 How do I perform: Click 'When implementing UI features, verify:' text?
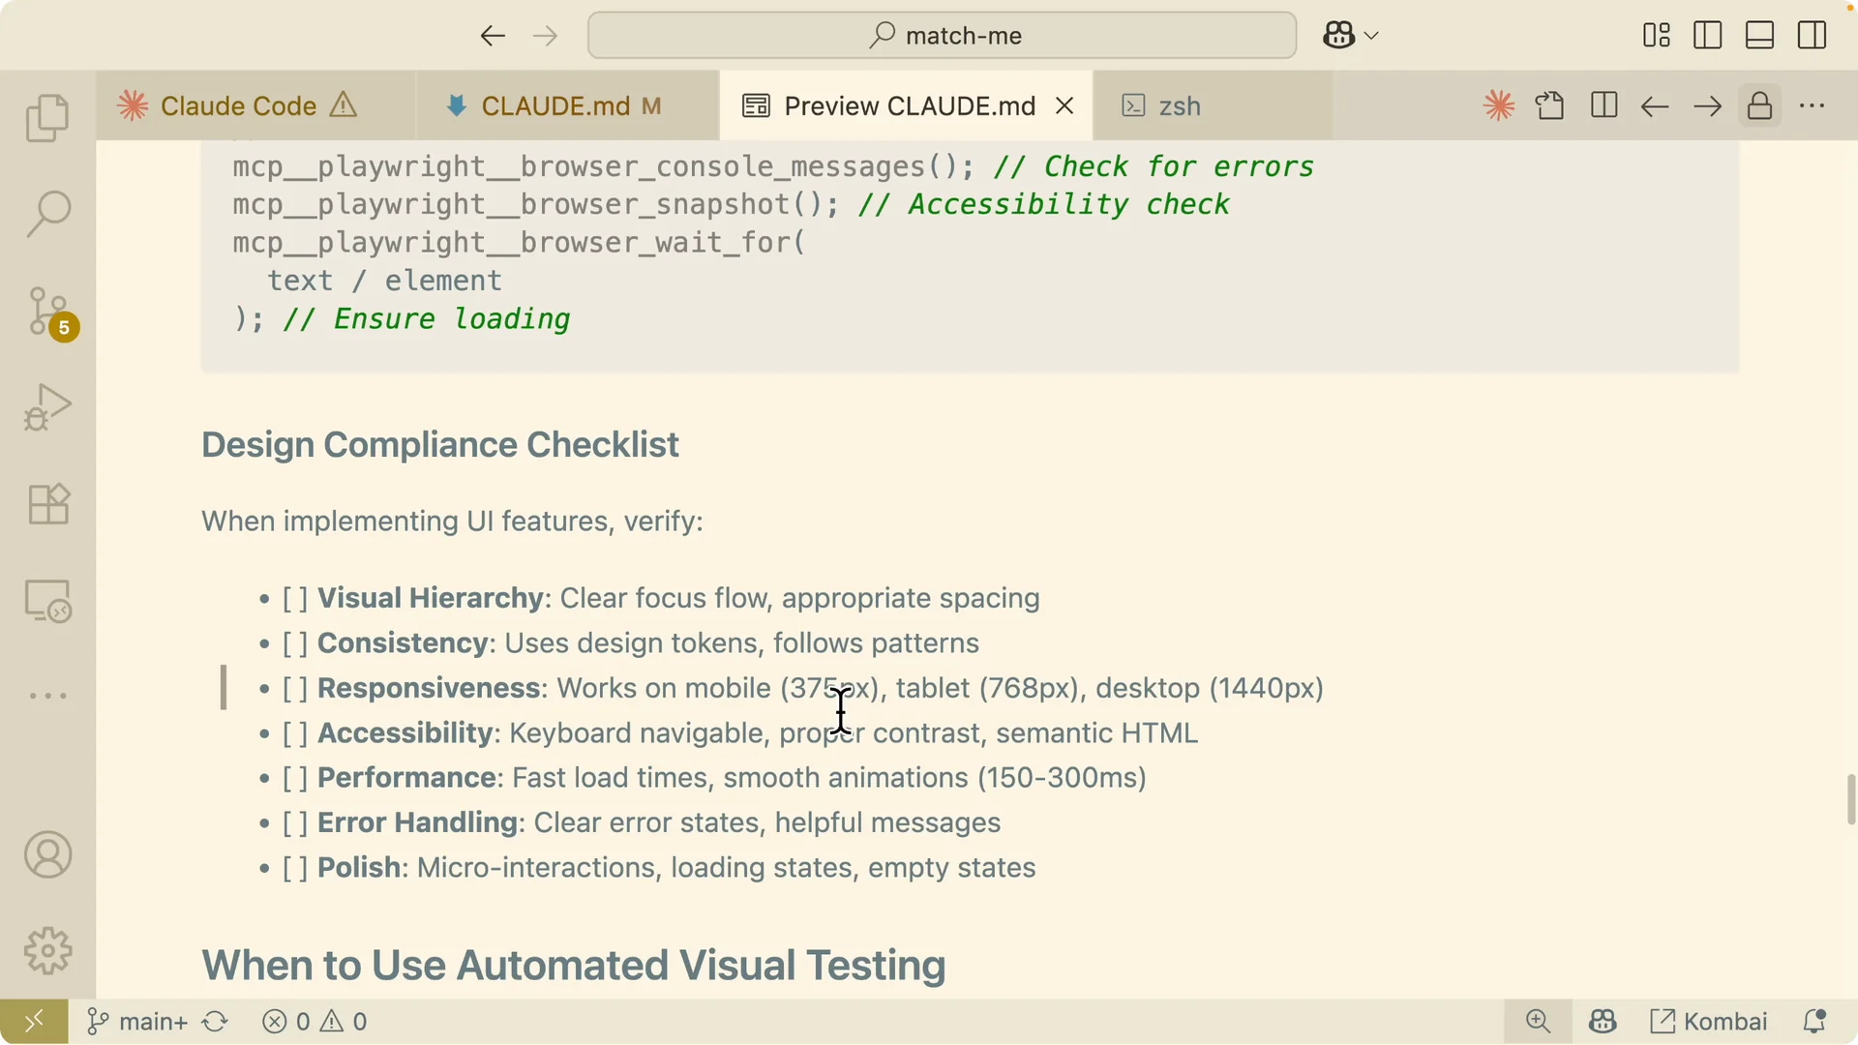[x=452, y=522]
